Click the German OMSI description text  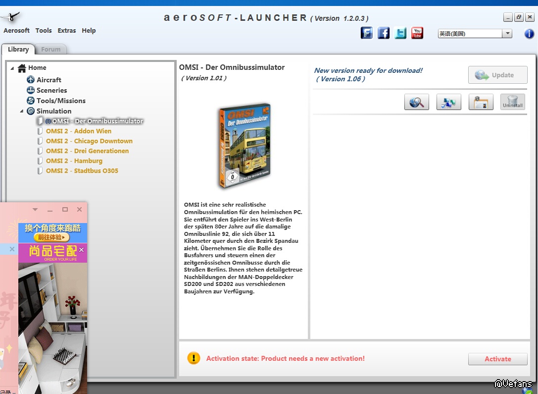point(243,248)
